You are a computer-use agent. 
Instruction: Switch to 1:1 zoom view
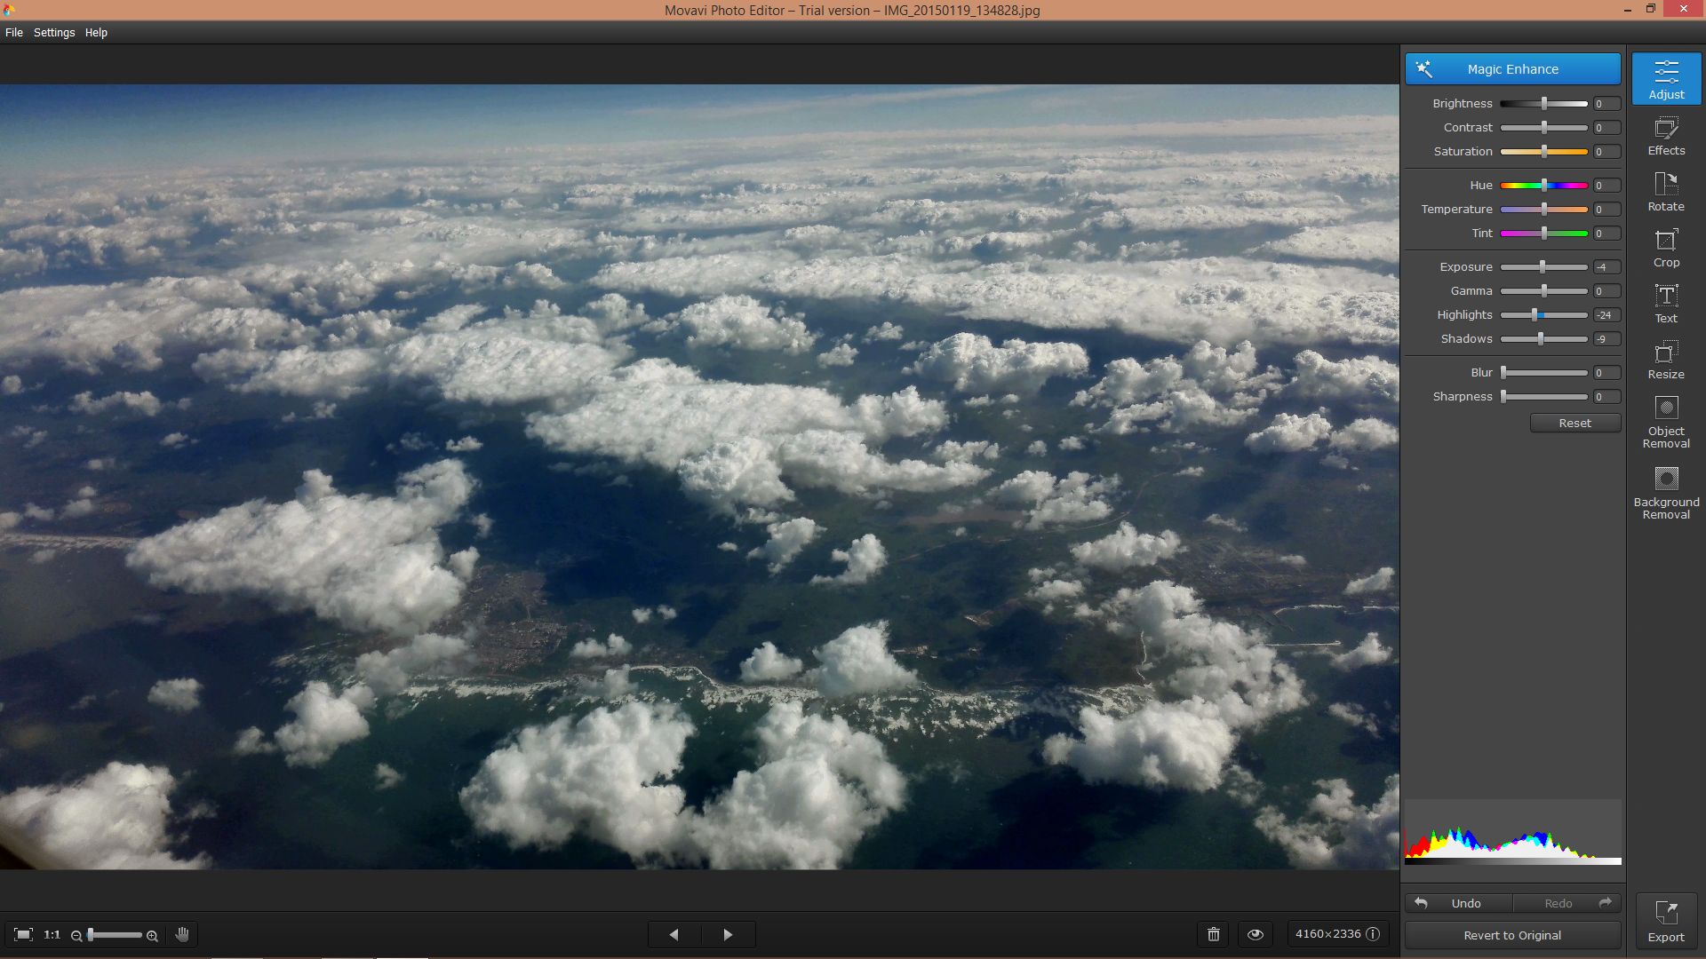(x=52, y=934)
